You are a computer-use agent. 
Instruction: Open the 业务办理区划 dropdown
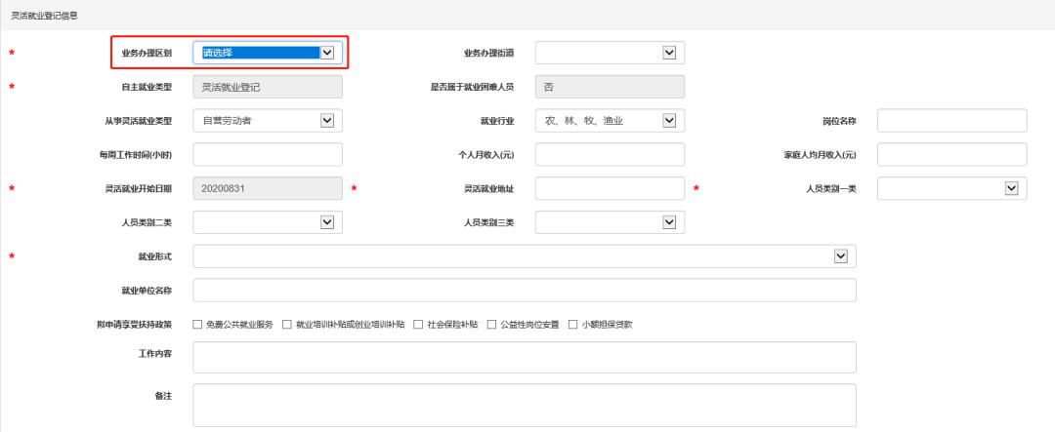[268, 54]
